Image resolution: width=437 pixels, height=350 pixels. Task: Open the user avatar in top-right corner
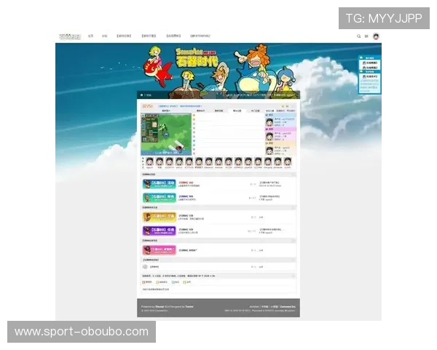(376, 36)
